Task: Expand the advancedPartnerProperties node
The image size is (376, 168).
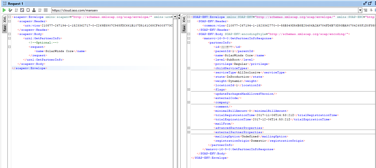Action: [189, 128]
